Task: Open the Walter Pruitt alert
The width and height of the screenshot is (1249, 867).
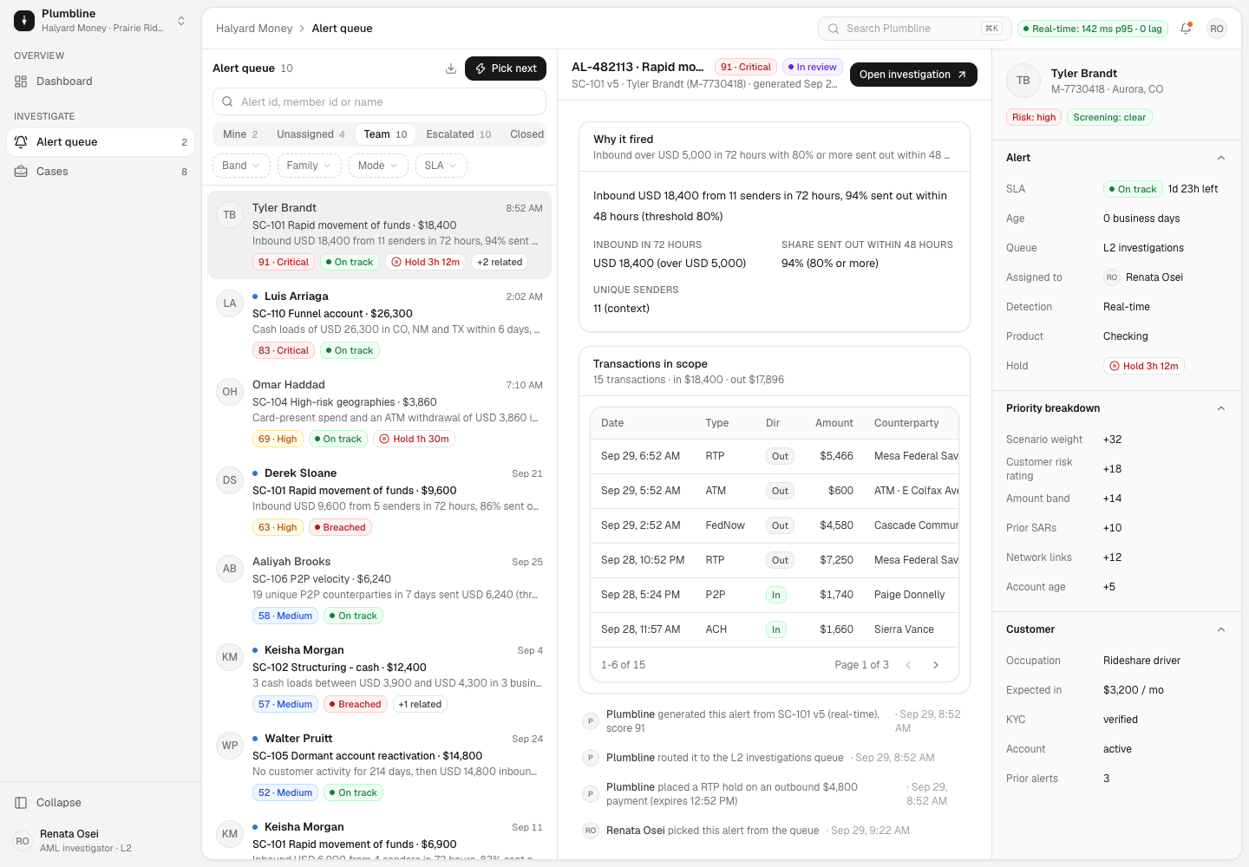Action: point(380,766)
